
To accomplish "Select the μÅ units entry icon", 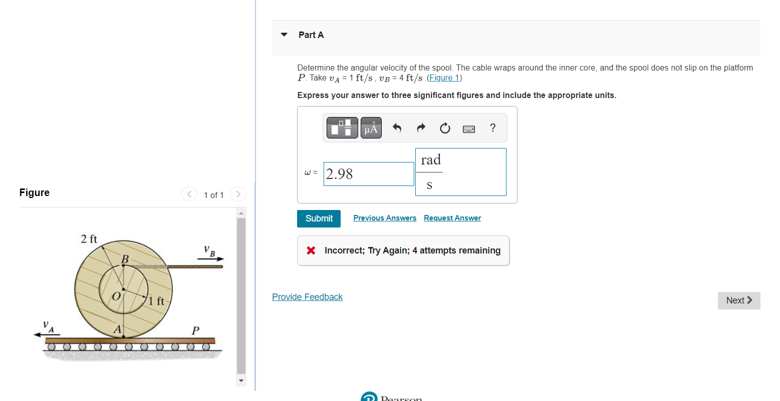I will pos(371,127).
